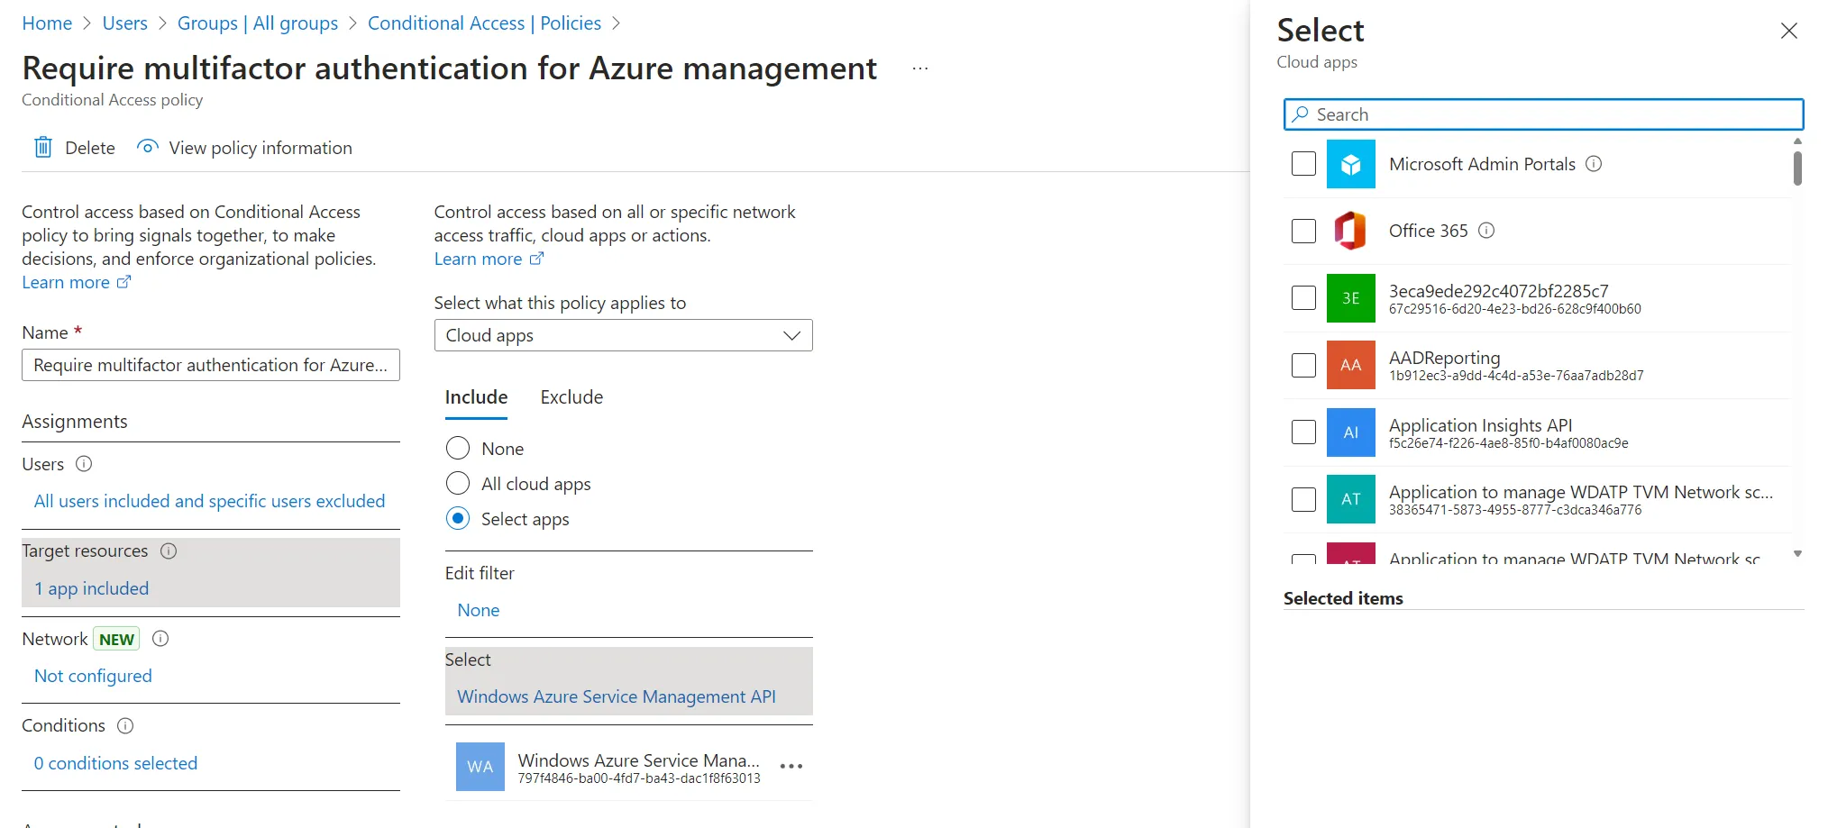
Task: Open Groups | All groups breadcrumb
Action: 258,23
